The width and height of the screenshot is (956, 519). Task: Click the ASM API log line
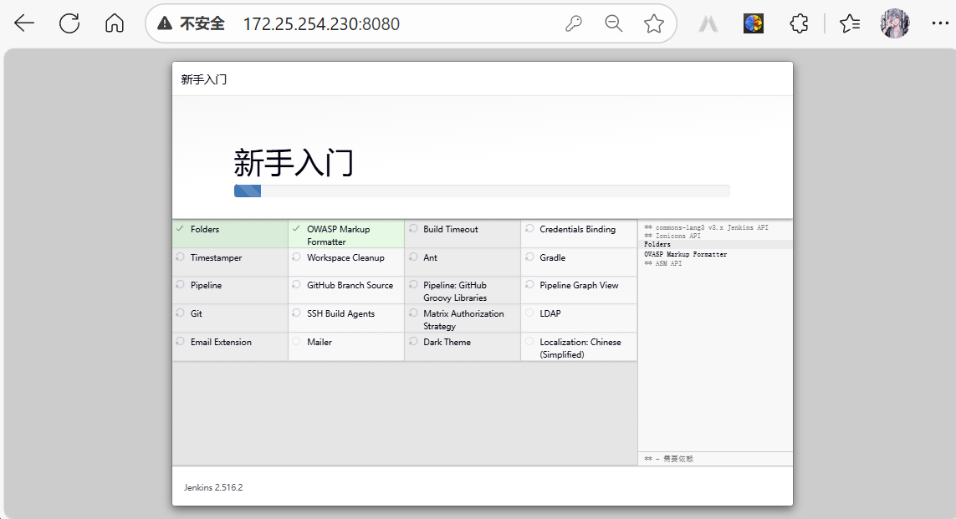pos(662,263)
